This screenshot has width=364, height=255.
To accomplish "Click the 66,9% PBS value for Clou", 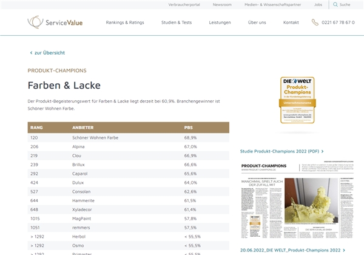I will pyautogui.click(x=190, y=155).
